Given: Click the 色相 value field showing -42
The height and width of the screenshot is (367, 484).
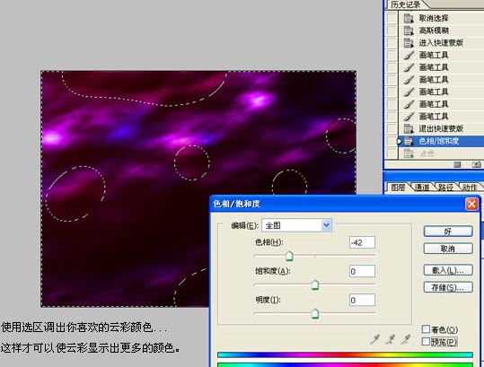Looking at the screenshot, I should (362, 242).
